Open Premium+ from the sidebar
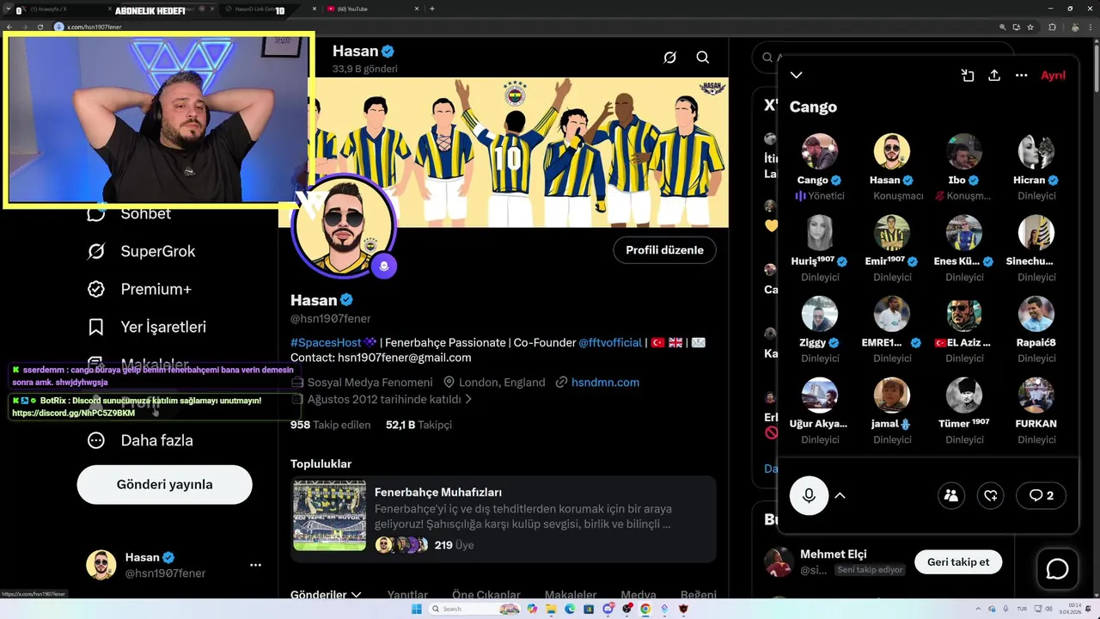Image resolution: width=1100 pixels, height=619 pixels. (x=139, y=289)
